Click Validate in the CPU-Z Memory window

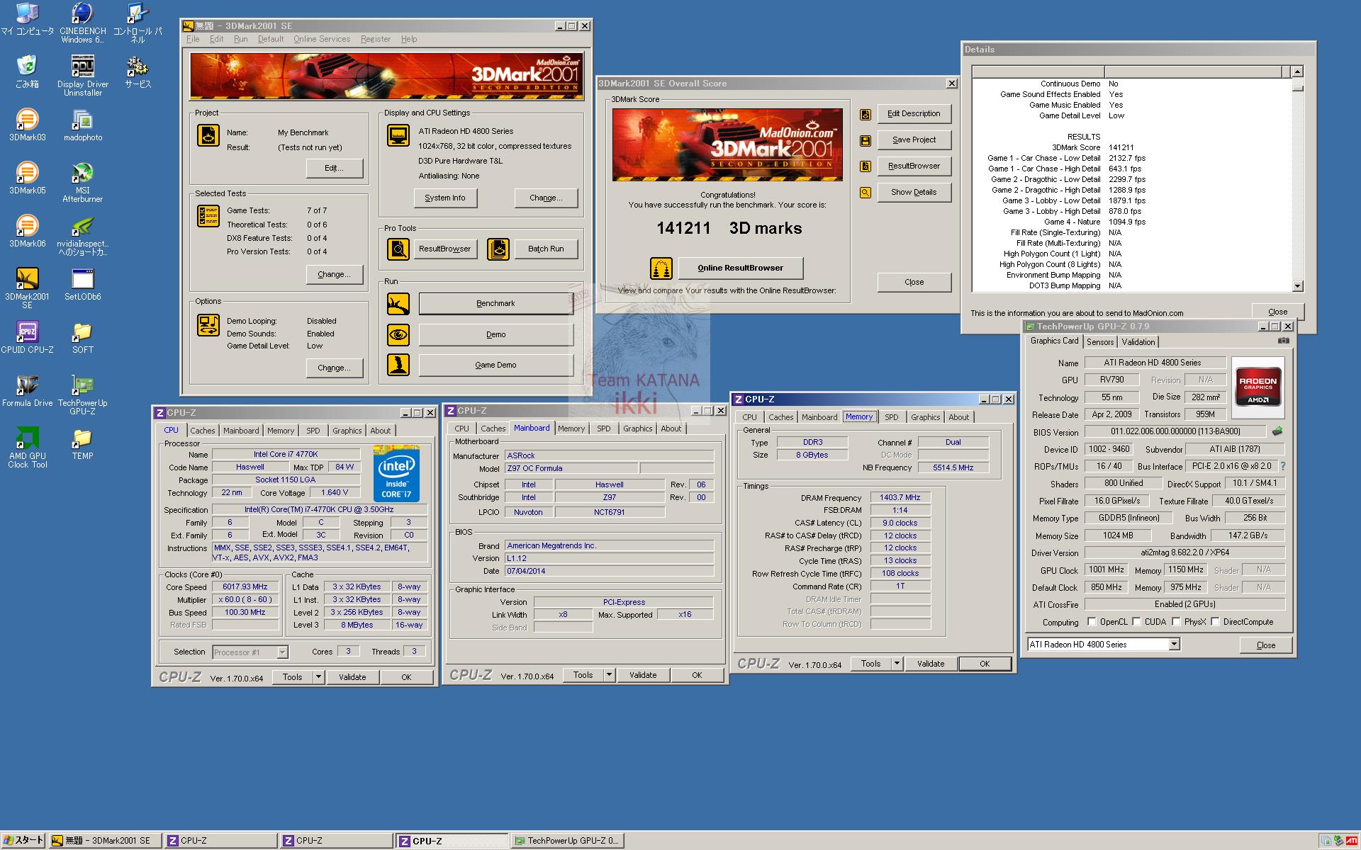(x=930, y=664)
